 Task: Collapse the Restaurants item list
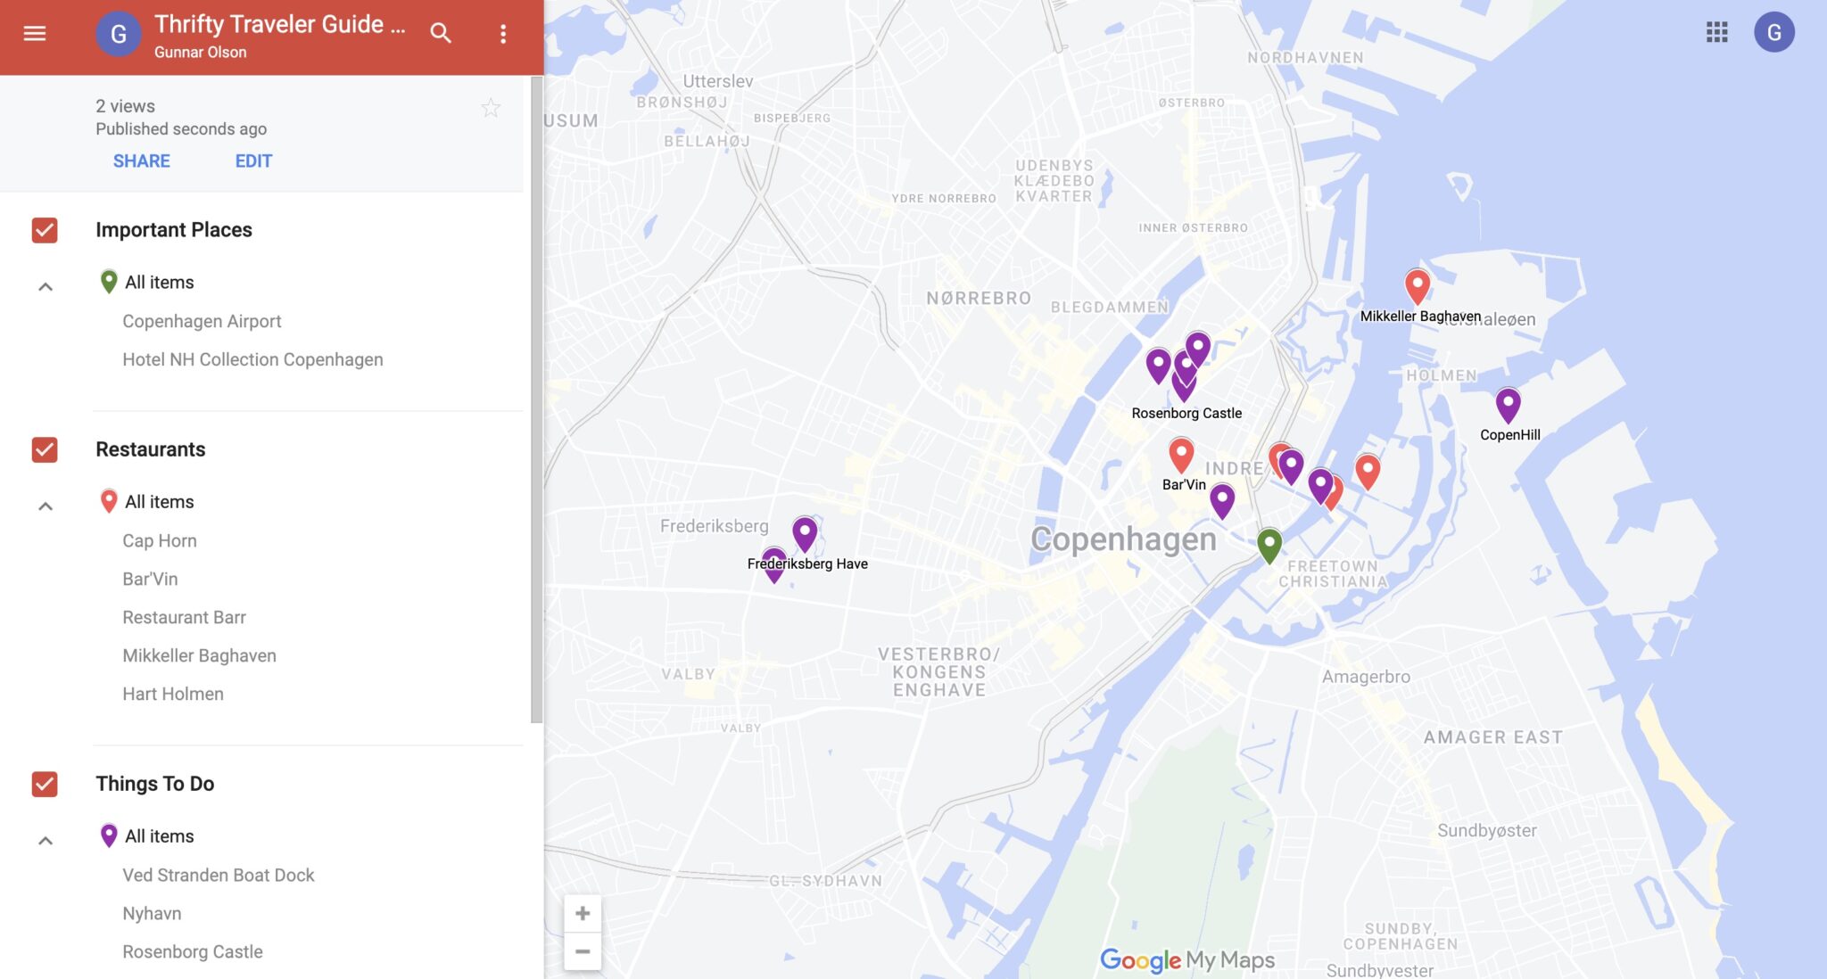pyautogui.click(x=45, y=505)
